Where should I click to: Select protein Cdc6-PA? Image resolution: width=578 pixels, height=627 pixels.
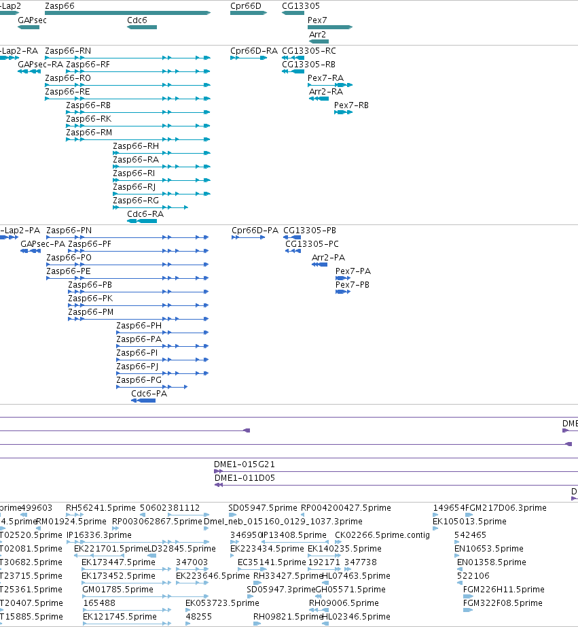tap(143, 401)
